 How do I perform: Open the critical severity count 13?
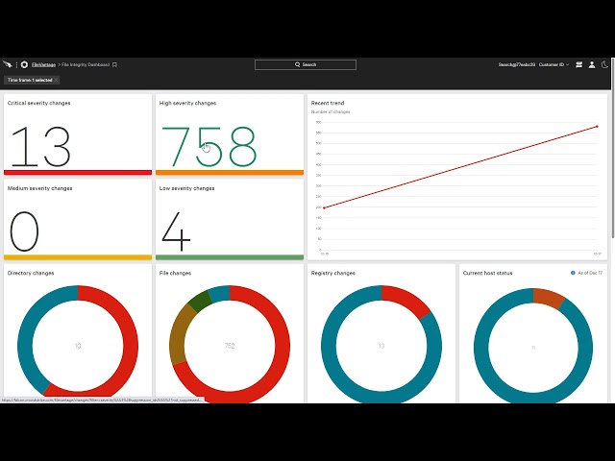pos(40,147)
